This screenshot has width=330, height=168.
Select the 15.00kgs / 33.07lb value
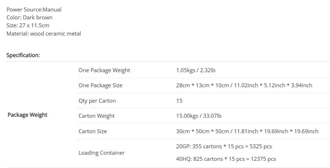(x=199, y=116)
